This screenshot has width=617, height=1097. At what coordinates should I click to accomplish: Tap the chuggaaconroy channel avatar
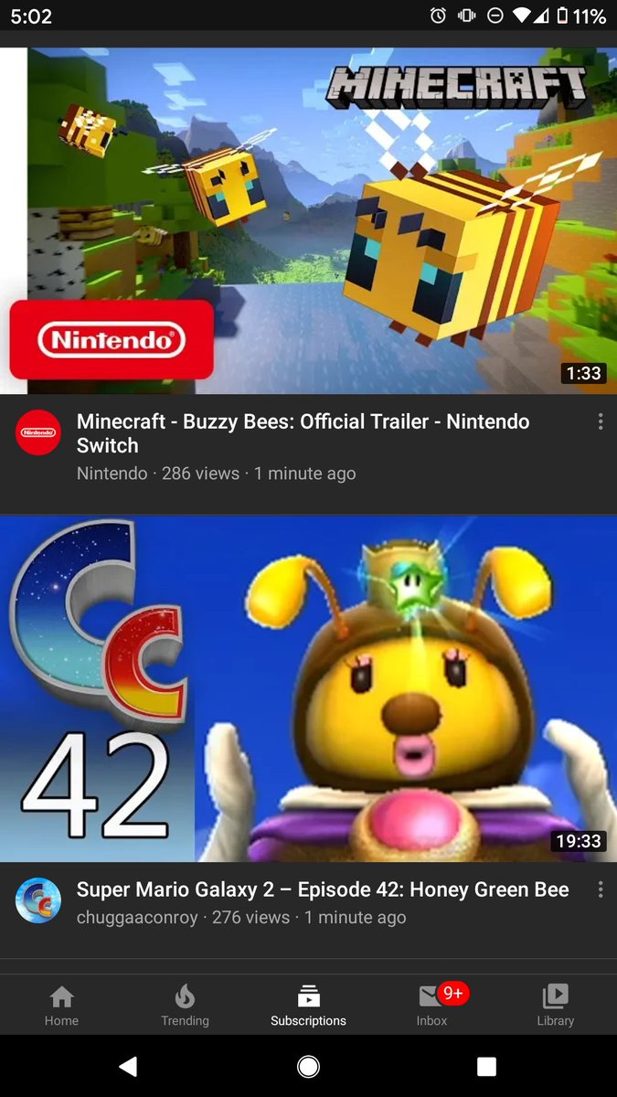pyautogui.click(x=38, y=900)
